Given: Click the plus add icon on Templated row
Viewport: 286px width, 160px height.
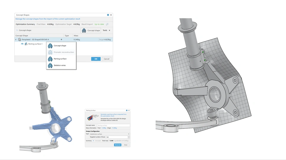Looking at the screenshot, I should coord(61,39).
